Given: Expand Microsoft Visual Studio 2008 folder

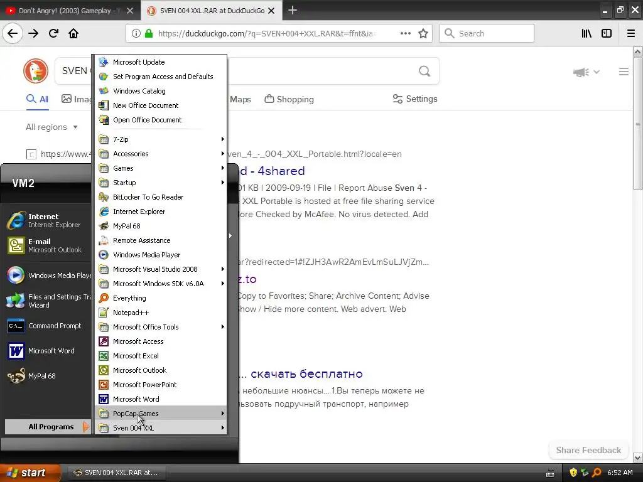Looking at the screenshot, I should pos(161,269).
